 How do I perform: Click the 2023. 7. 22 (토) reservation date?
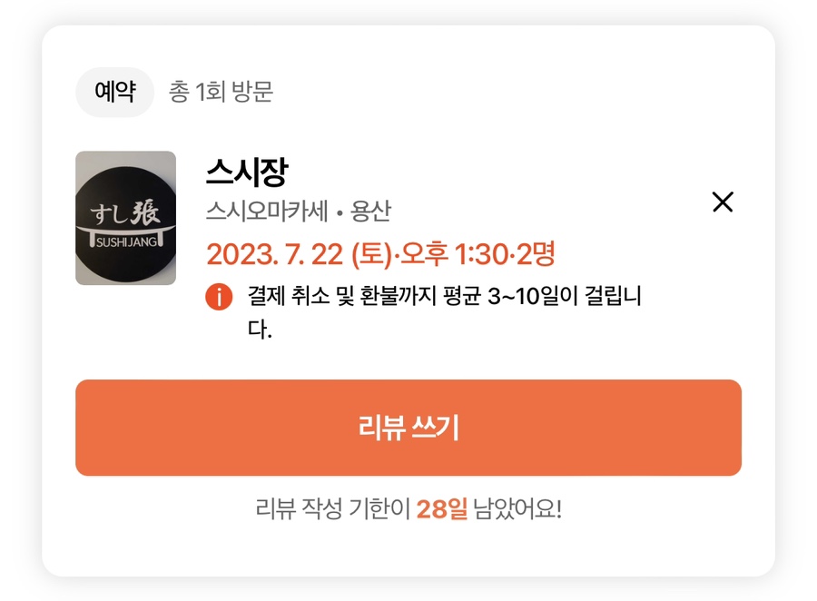[x=299, y=255]
